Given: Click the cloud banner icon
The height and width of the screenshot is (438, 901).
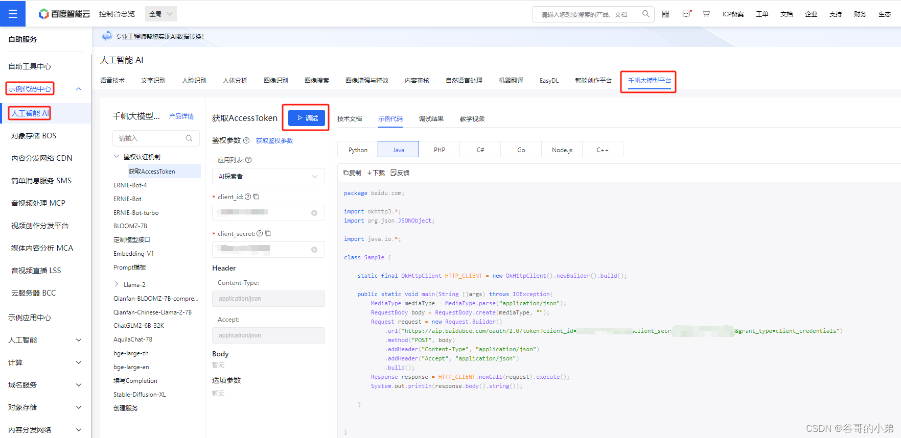Looking at the screenshot, I should [107, 36].
